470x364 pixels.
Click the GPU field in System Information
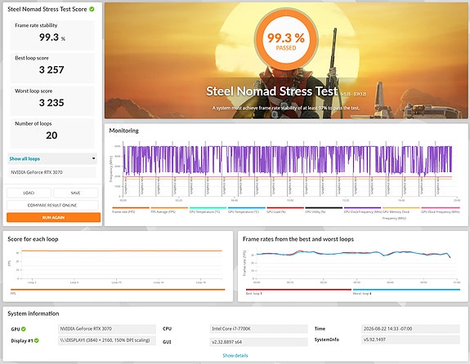107,329
